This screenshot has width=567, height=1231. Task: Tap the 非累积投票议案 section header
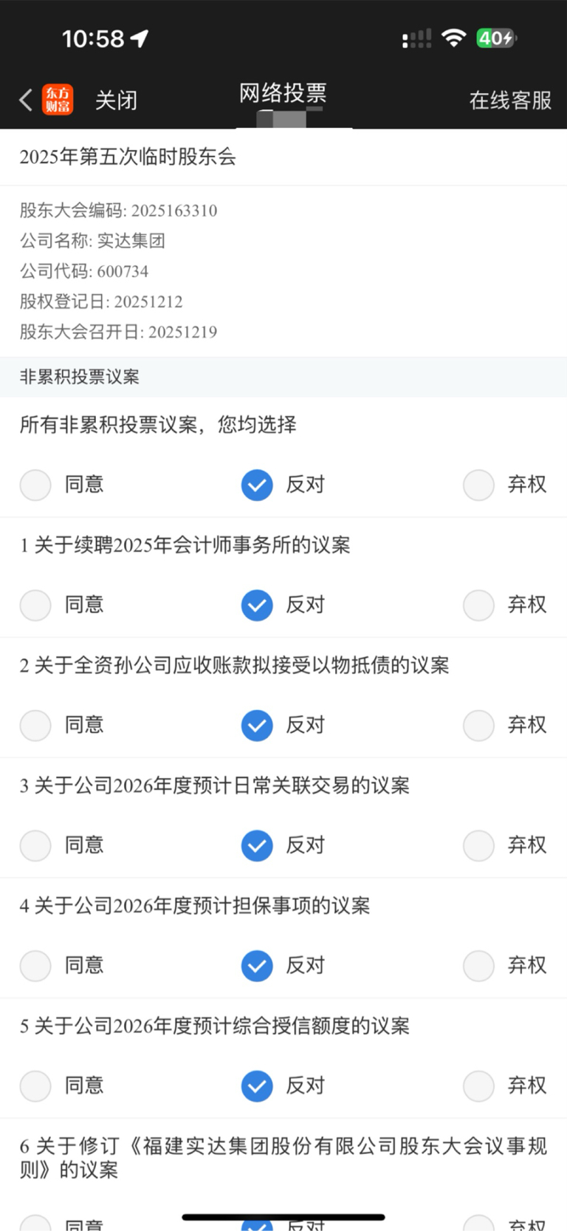(283, 377)
